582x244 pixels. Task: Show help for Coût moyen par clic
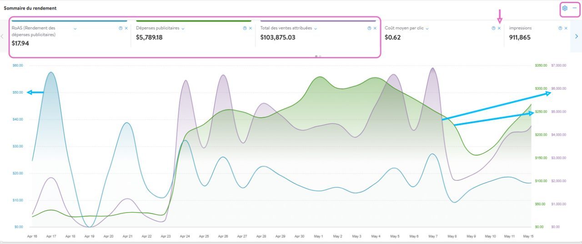[493, 28]
